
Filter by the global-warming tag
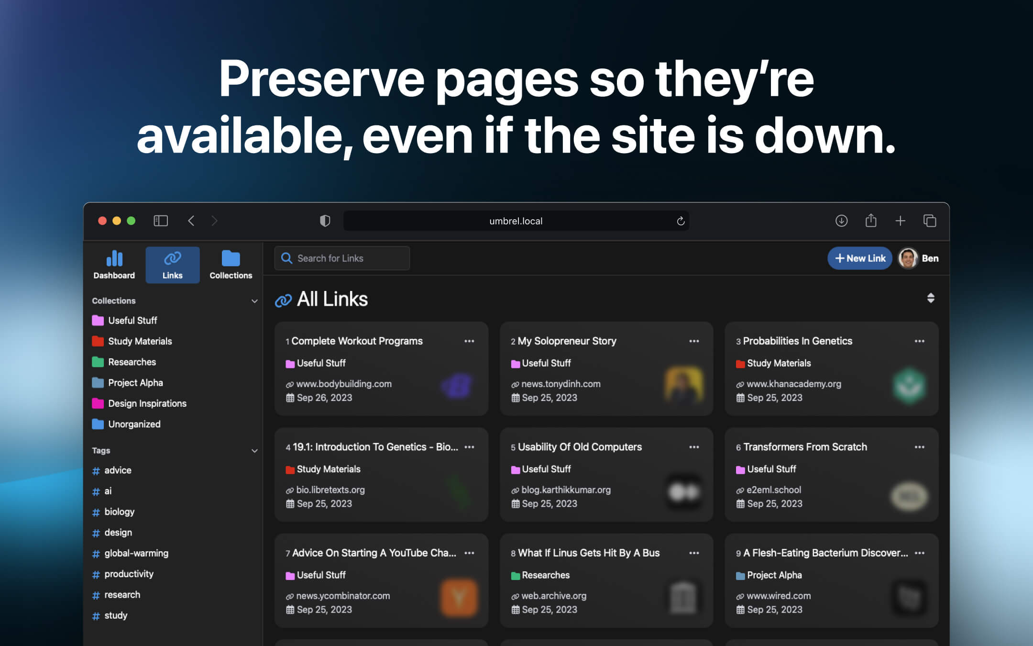(136, 553)
